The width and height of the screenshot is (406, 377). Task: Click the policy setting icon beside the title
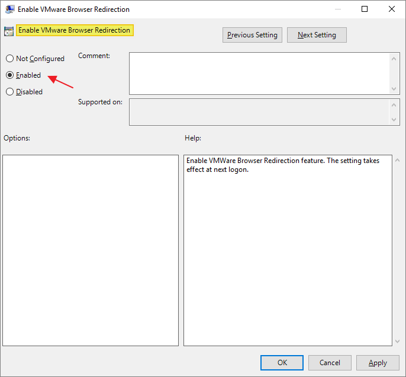pyautogui.click(x=9, y=31)
